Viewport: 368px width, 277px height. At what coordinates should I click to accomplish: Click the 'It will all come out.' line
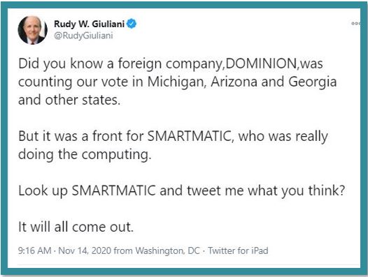76,227
